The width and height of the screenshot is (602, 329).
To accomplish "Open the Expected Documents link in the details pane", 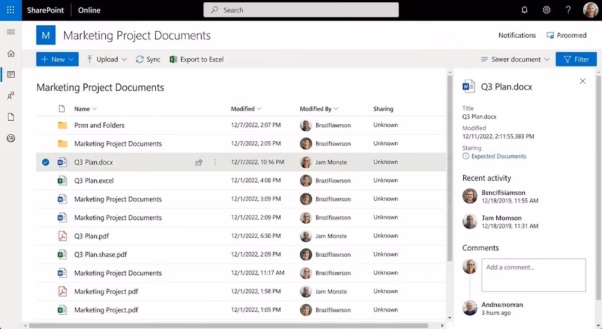I will point(499,156).
